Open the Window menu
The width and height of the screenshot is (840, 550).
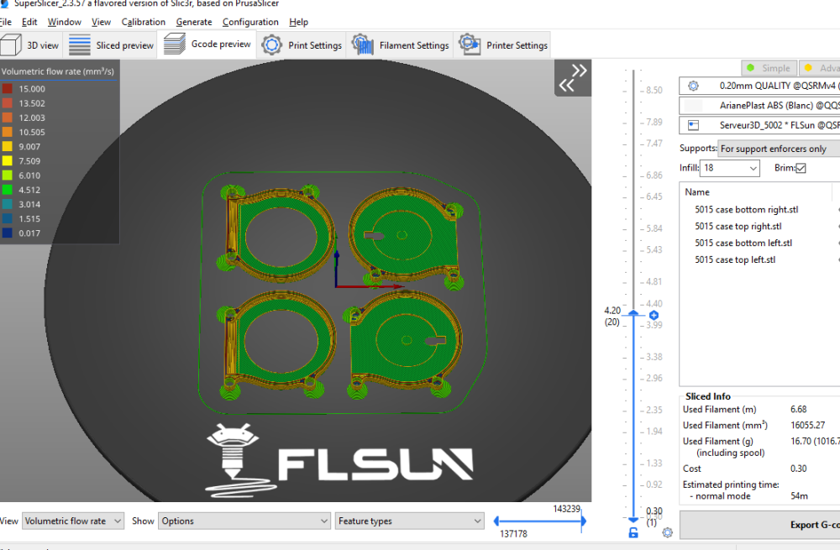pos(65,22)
